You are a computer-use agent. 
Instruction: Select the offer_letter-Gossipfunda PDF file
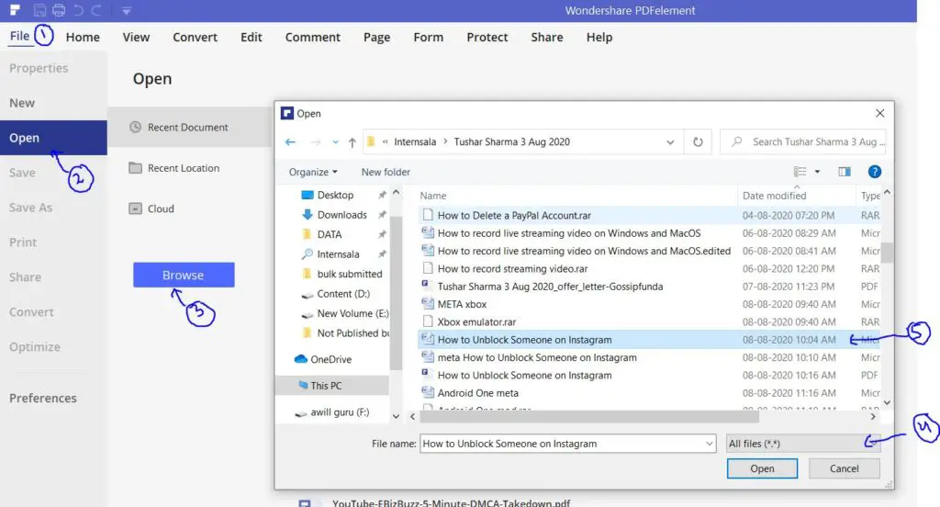click(x=550, y=287)
